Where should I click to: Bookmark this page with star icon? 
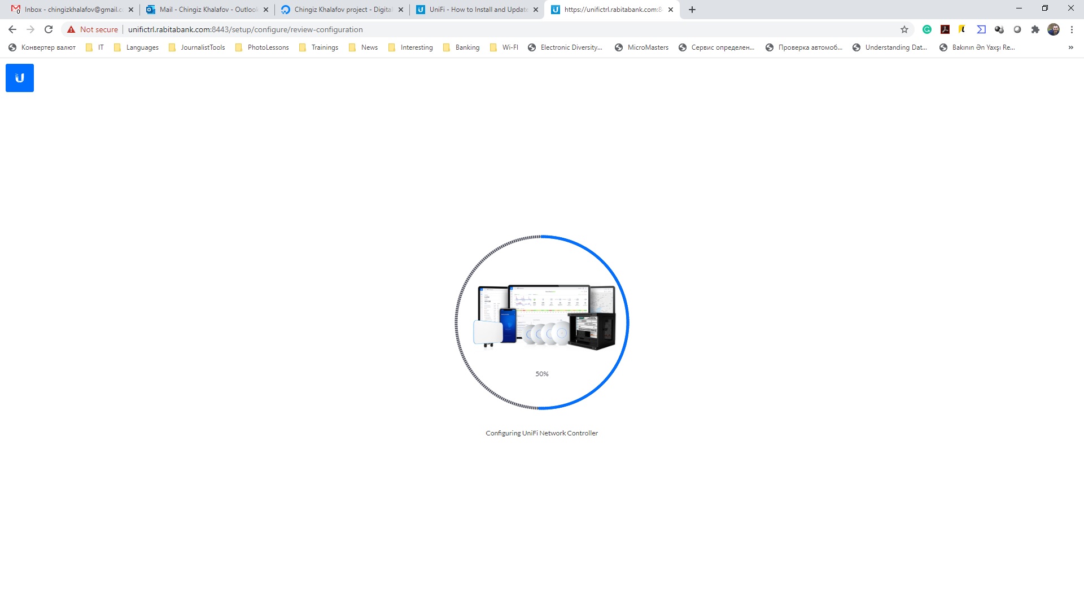coord(904,29)
